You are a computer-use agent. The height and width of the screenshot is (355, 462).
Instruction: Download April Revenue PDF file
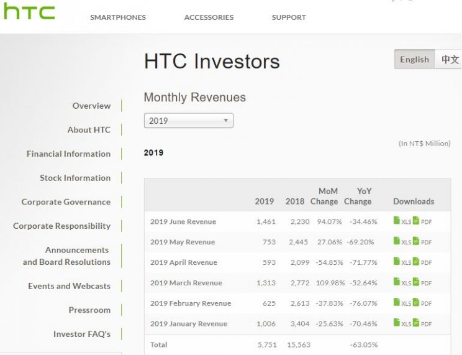pos(422,262)
